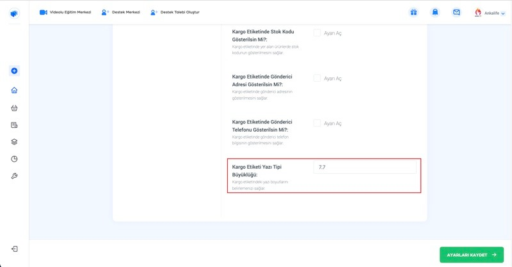The image size is (512, 267).
Task: Click the Gönderici Telefonu Gösterilsin Mi label
Action: (262, 126)
